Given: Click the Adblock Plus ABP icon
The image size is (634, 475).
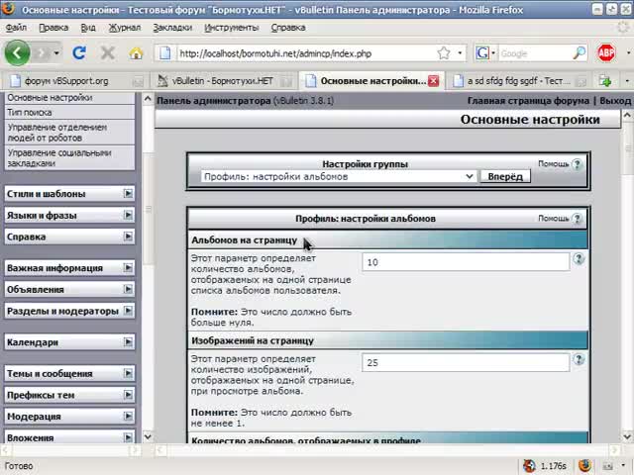Looking at the screenshot, I should pos(605,53).
